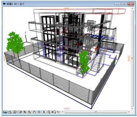The image size is (137, 117).
Task: Activate the orbit rotation tool
Action: [39, 112]
